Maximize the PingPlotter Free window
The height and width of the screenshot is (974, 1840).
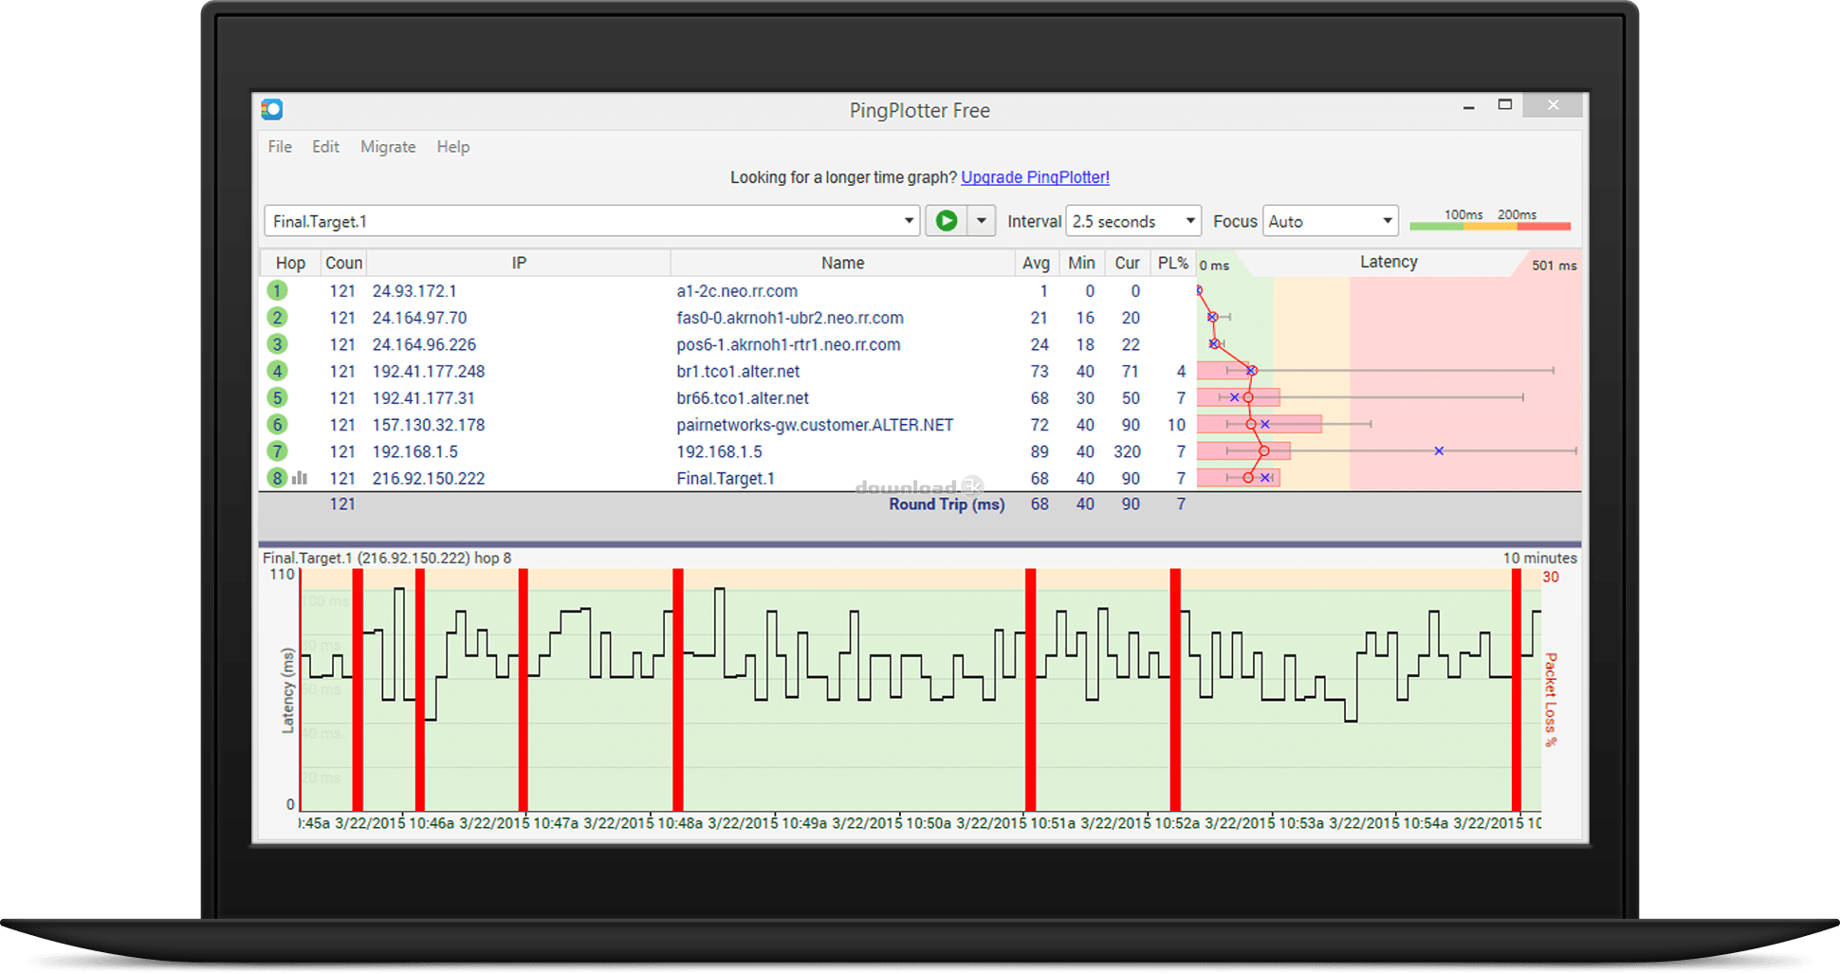click(x=1505, y=105)
